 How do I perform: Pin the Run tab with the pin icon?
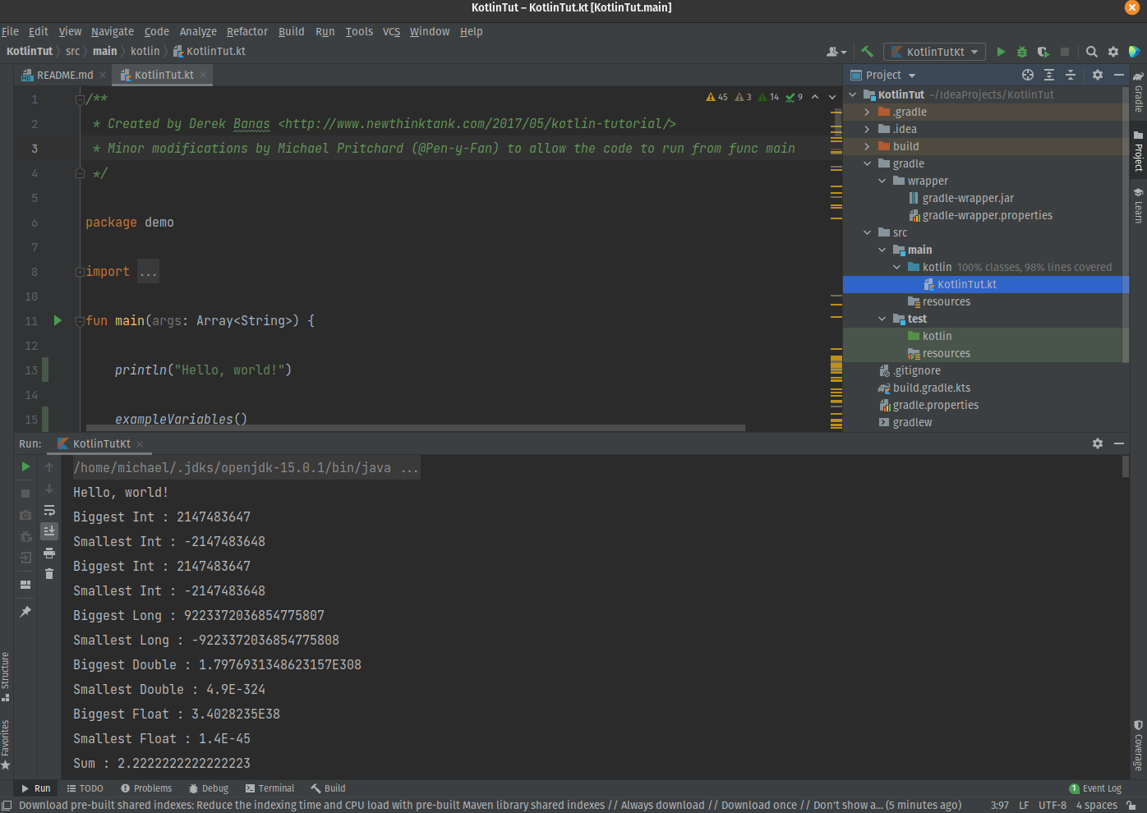point(25,612)
